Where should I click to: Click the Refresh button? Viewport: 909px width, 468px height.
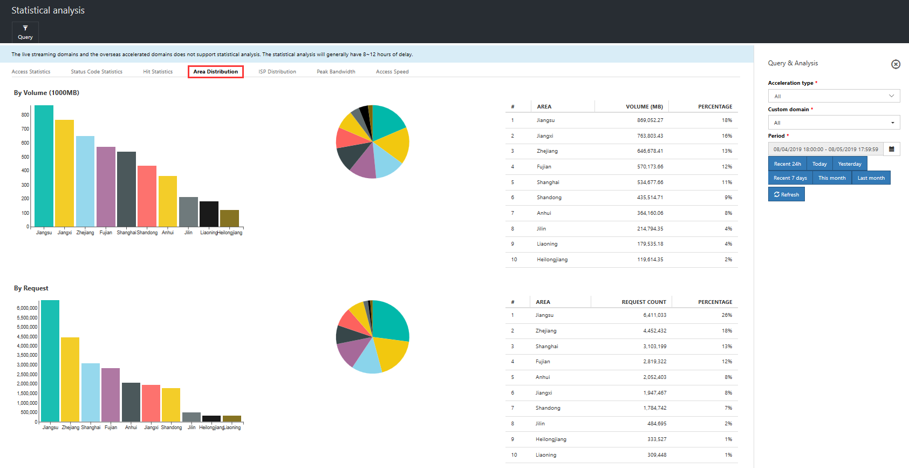(x=786, y=194)
